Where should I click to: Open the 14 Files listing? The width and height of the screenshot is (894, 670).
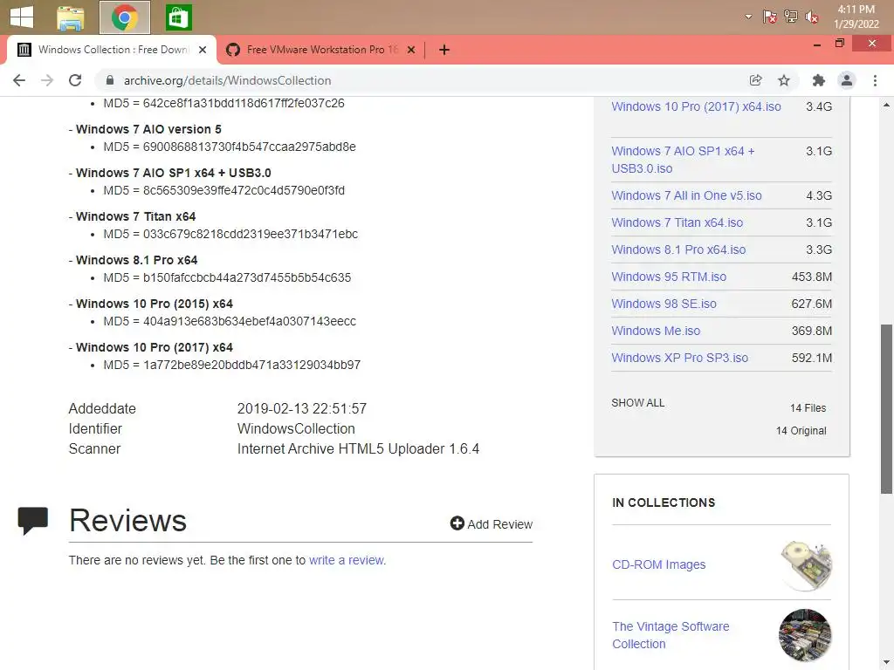(808, 408)
